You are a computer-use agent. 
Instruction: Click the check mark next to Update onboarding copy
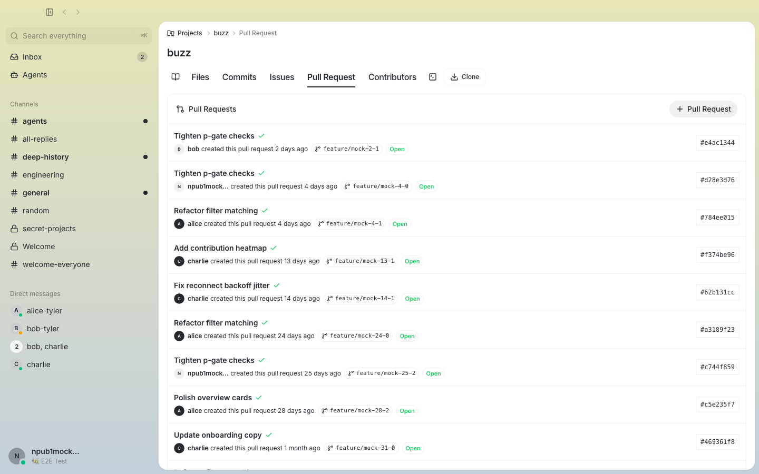[269, 435]
